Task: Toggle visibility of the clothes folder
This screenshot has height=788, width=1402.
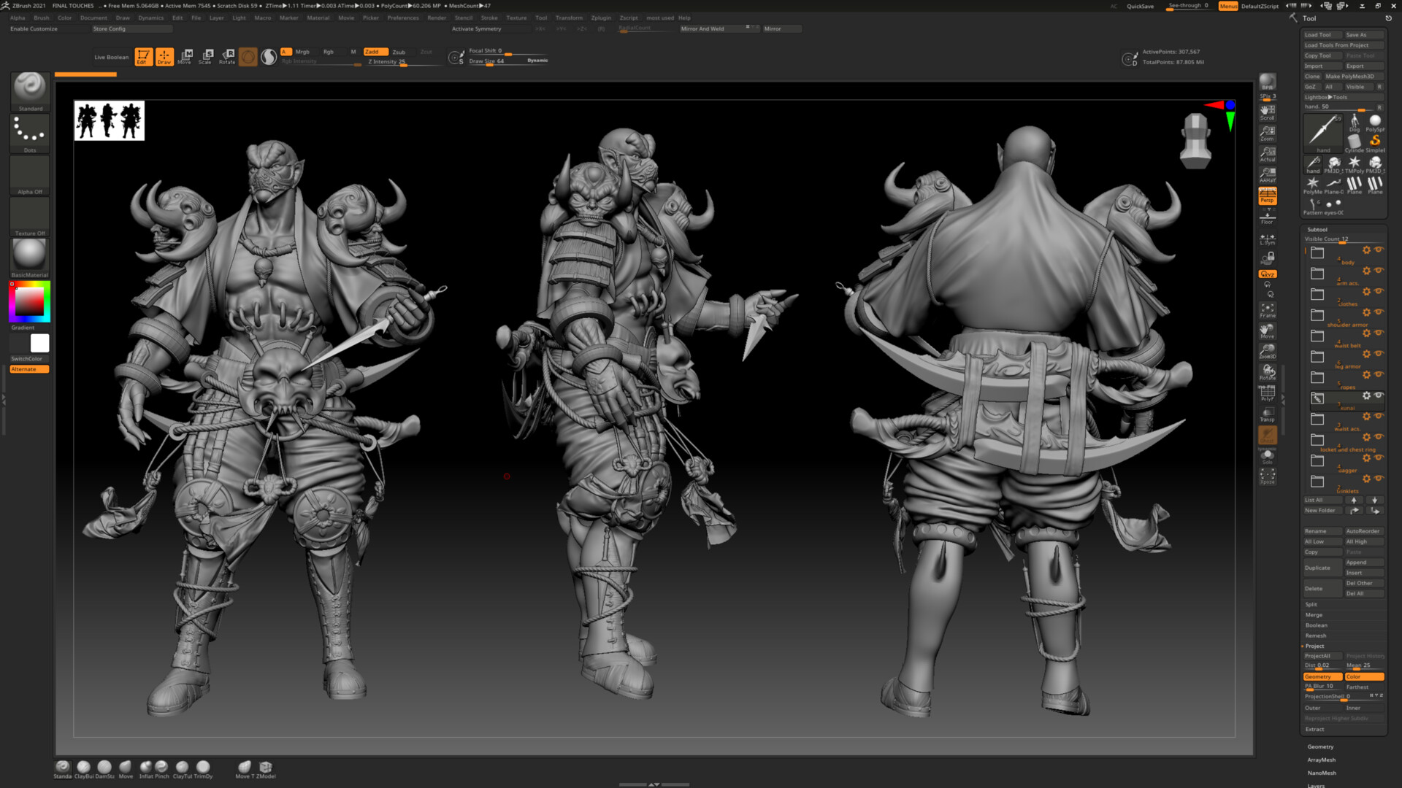Action: point(1379,291)
